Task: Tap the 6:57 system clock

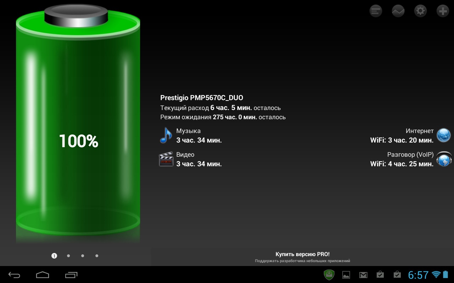Action: 418,275
